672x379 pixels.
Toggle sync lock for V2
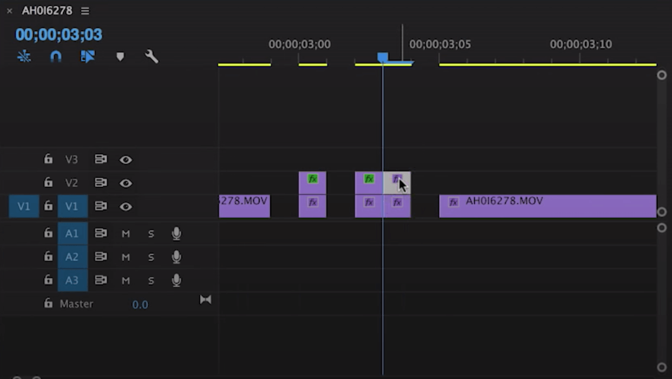pyautogui.click(x=101, y=183)
